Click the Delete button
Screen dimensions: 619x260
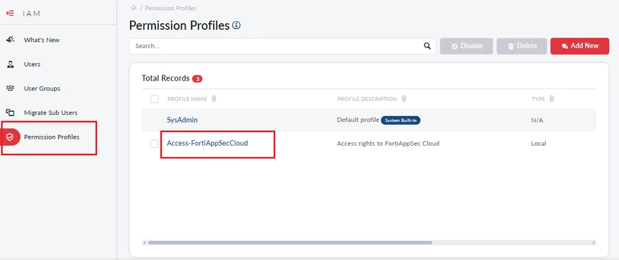[x=522, y=46]
